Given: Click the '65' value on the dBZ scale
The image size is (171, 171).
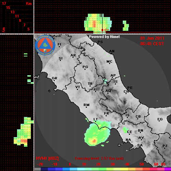Looking at the screenshot, I should coord(163,164).
